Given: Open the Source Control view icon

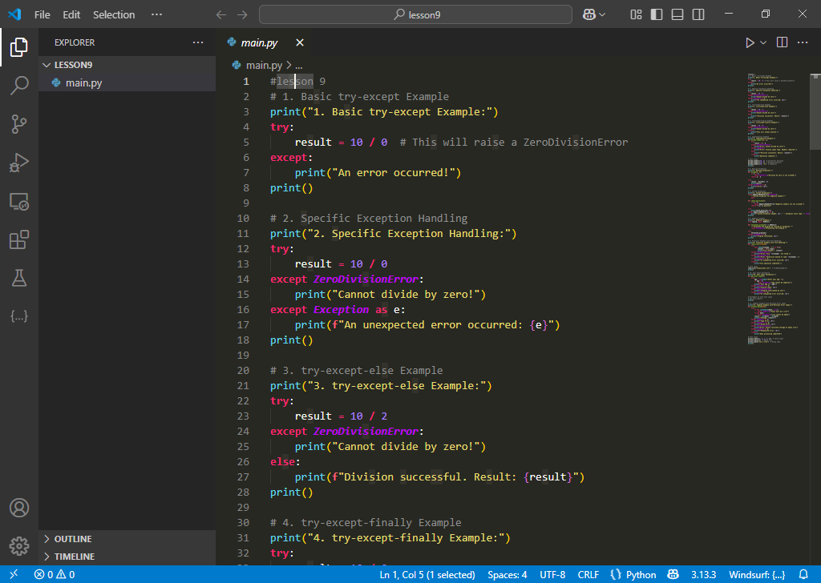Looking at the screenshot, I should (19, 124).
